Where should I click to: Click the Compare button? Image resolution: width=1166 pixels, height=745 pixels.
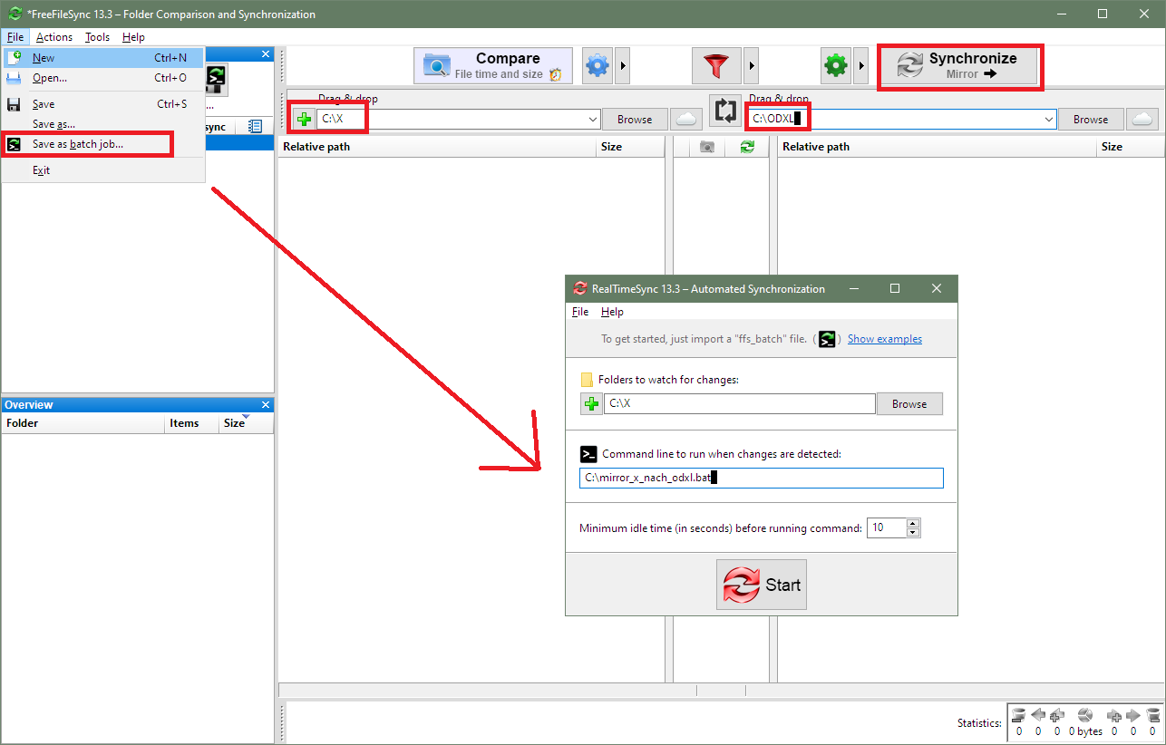pyautogui.click(x=493, y=66)
